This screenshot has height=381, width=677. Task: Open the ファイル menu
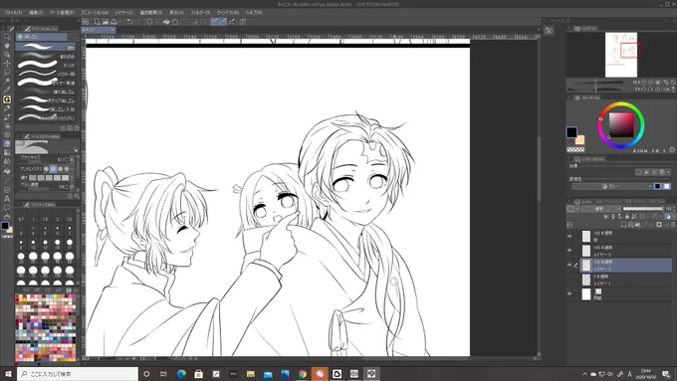pyautogui.click(x=13, y=13)
